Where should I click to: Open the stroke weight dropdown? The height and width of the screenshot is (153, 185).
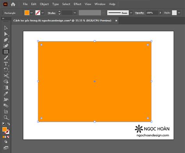(75, 13)
